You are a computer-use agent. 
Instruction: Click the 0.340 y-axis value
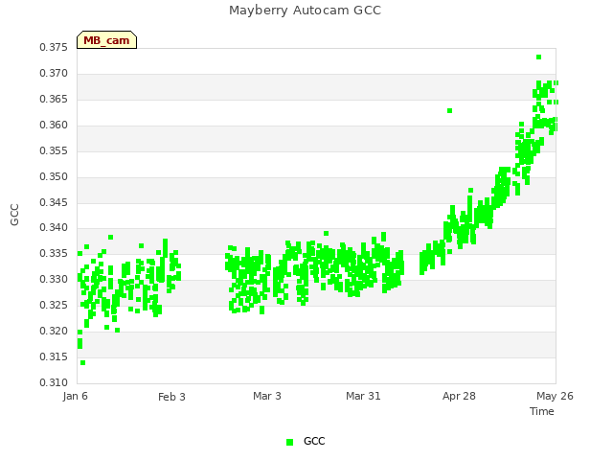click(x=54, y=227)
